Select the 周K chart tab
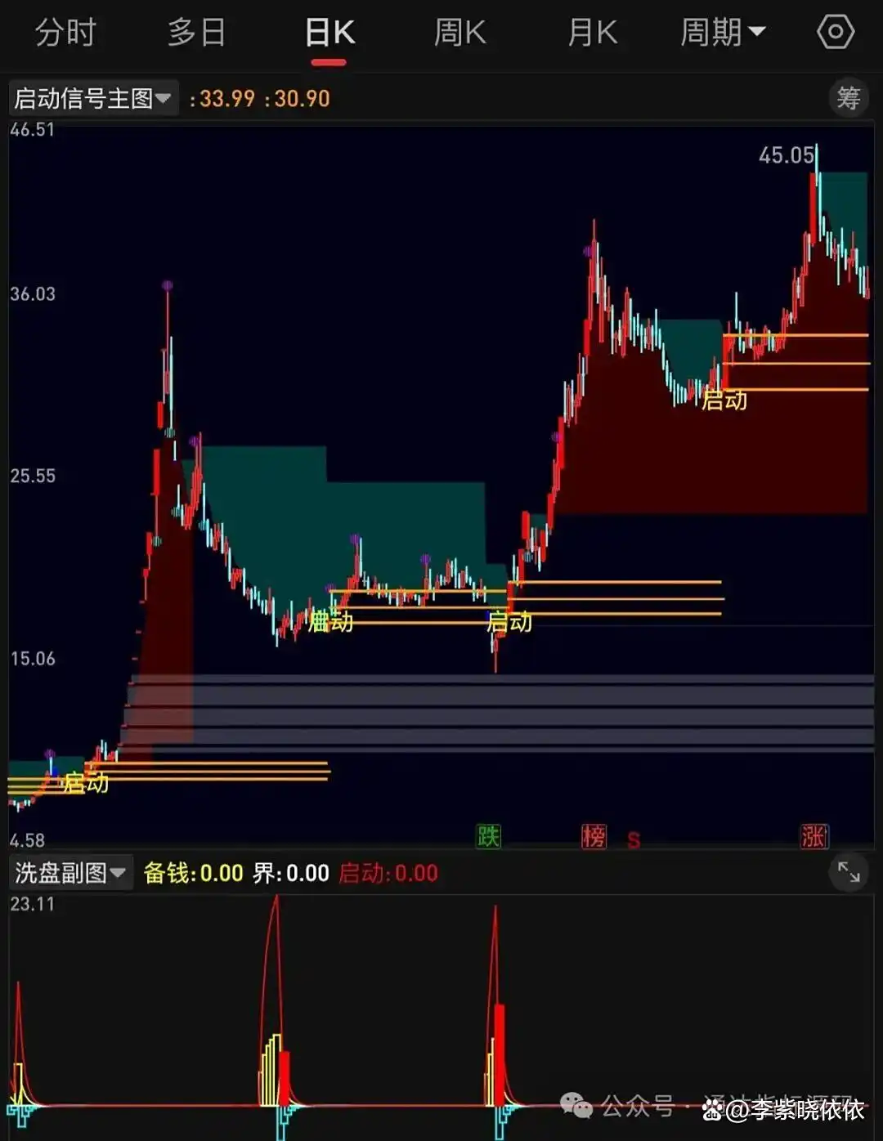Viewport: 883px width, 1141px height. click(459, 33)
